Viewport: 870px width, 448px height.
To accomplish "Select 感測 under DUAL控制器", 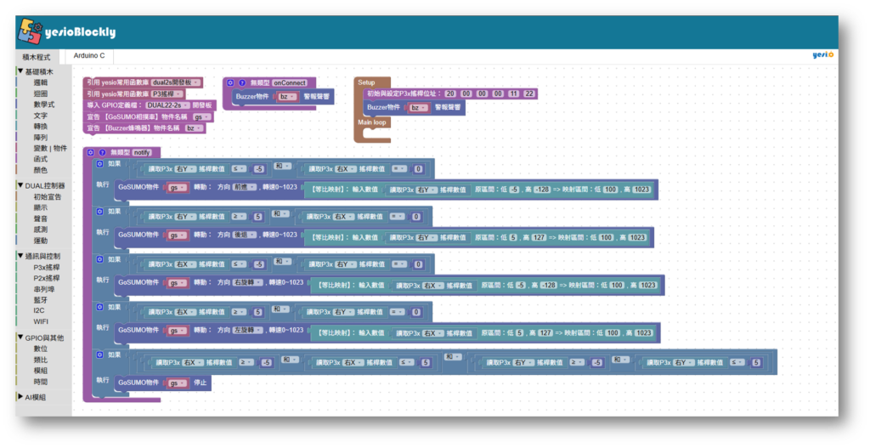I will coord(41,230).
